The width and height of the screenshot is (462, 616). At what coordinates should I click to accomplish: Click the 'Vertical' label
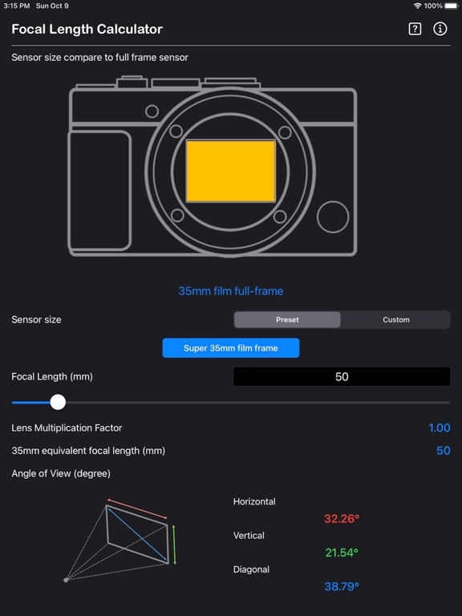249,536
